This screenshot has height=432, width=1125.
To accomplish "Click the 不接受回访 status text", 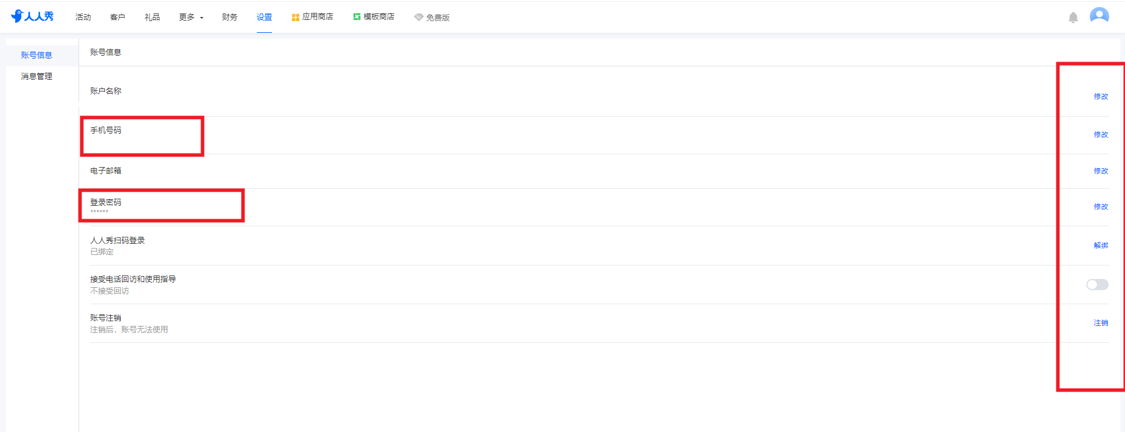I will tap(110, 291).
